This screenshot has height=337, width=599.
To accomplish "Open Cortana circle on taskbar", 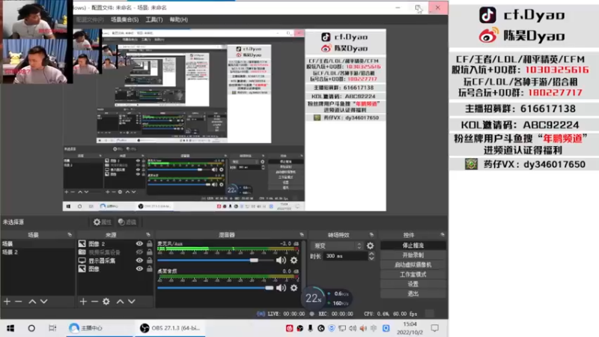I will pos(31,328).
